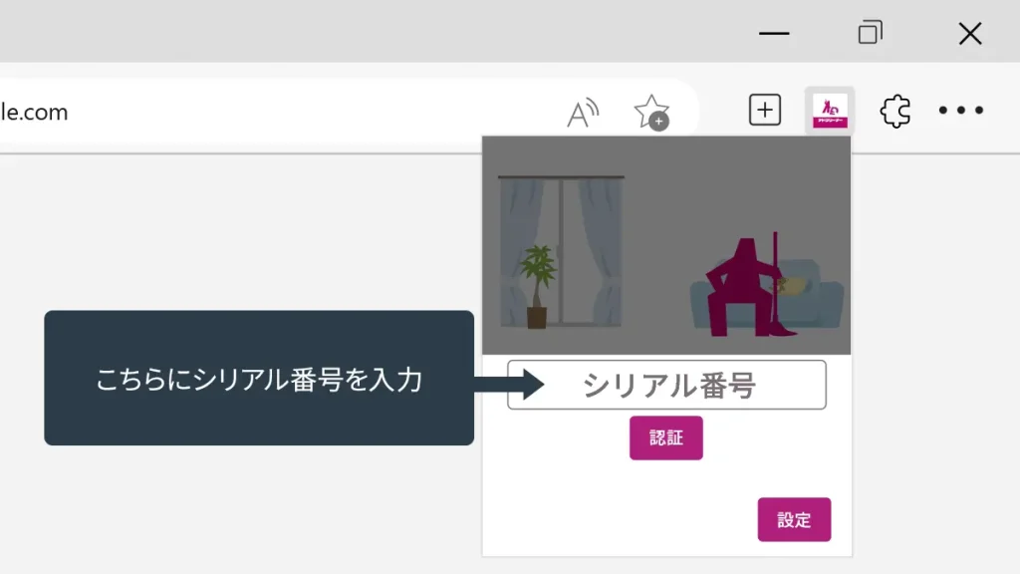Click the 認証 button
The height and width of the screenshot is (574, 1020).
click(665, 438)
